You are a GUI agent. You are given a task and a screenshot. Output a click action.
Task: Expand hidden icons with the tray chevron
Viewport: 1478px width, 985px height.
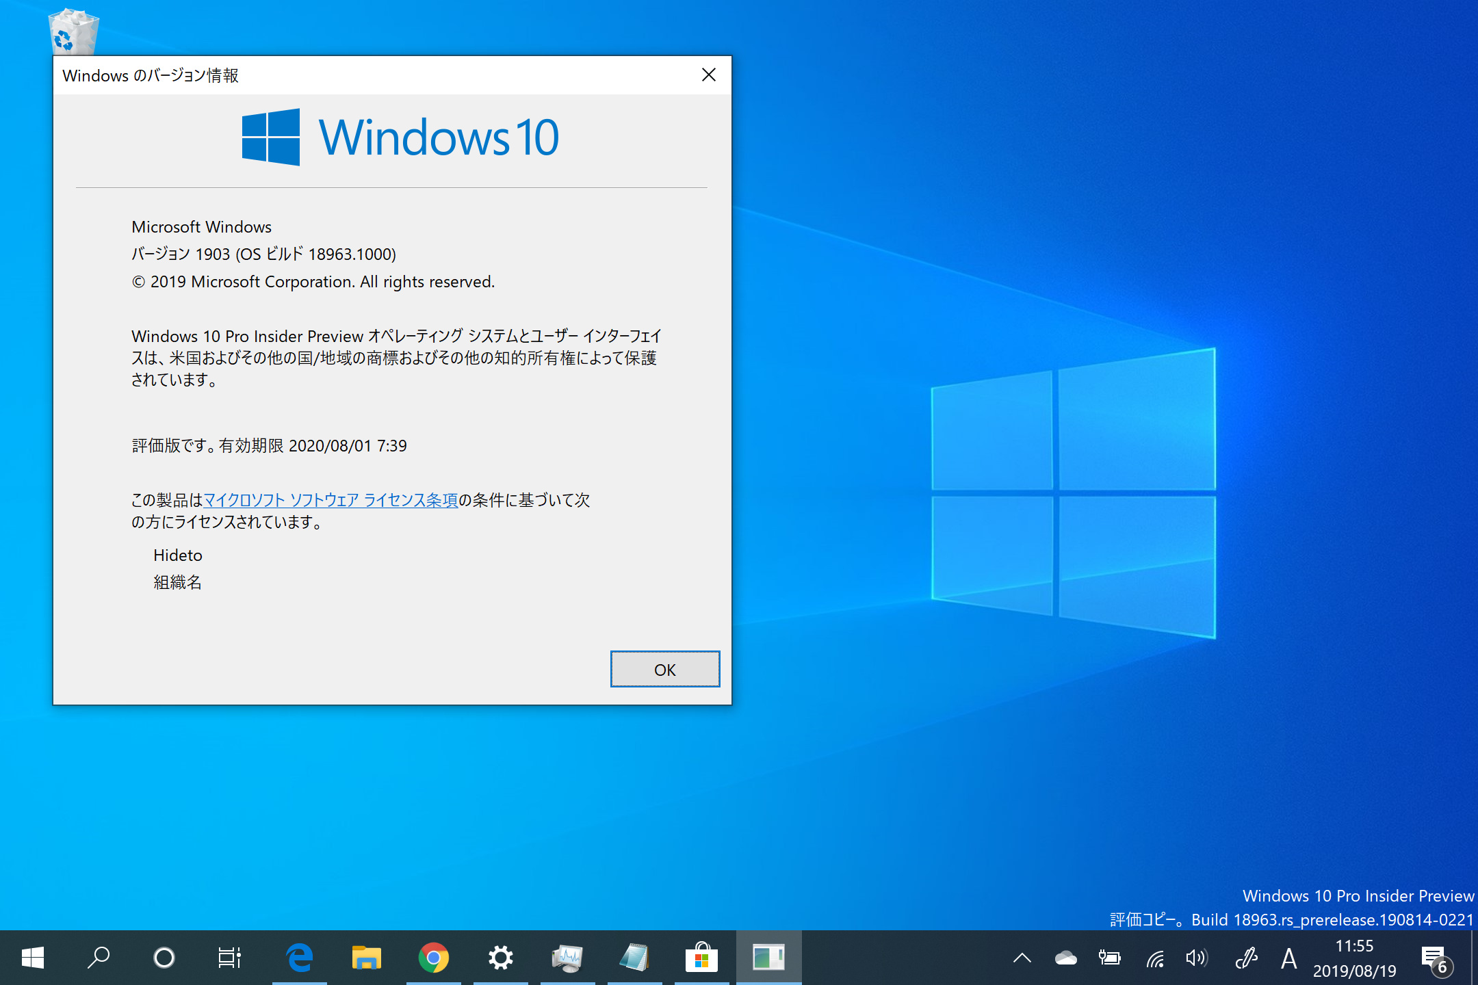coord(1022,958)
